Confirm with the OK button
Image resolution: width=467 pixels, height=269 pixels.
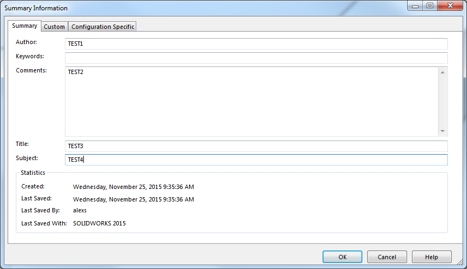pyautogui.click(x=343, y=257)
